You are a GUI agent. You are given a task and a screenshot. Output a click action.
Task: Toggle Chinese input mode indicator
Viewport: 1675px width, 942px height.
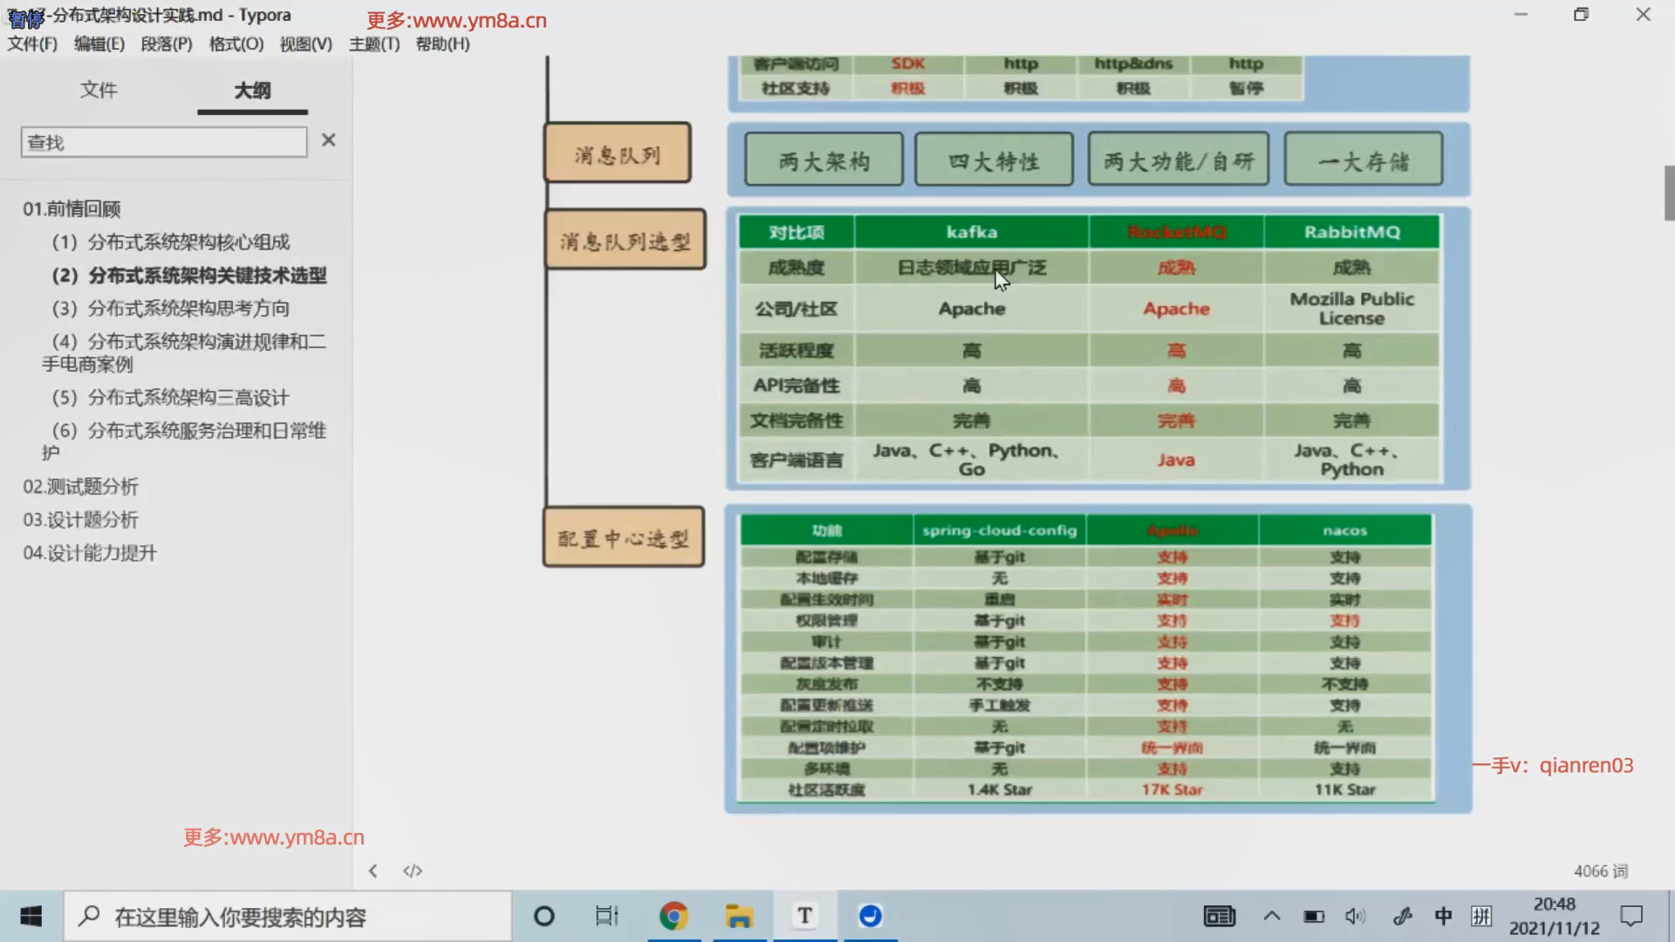[x=1443, y=916]
